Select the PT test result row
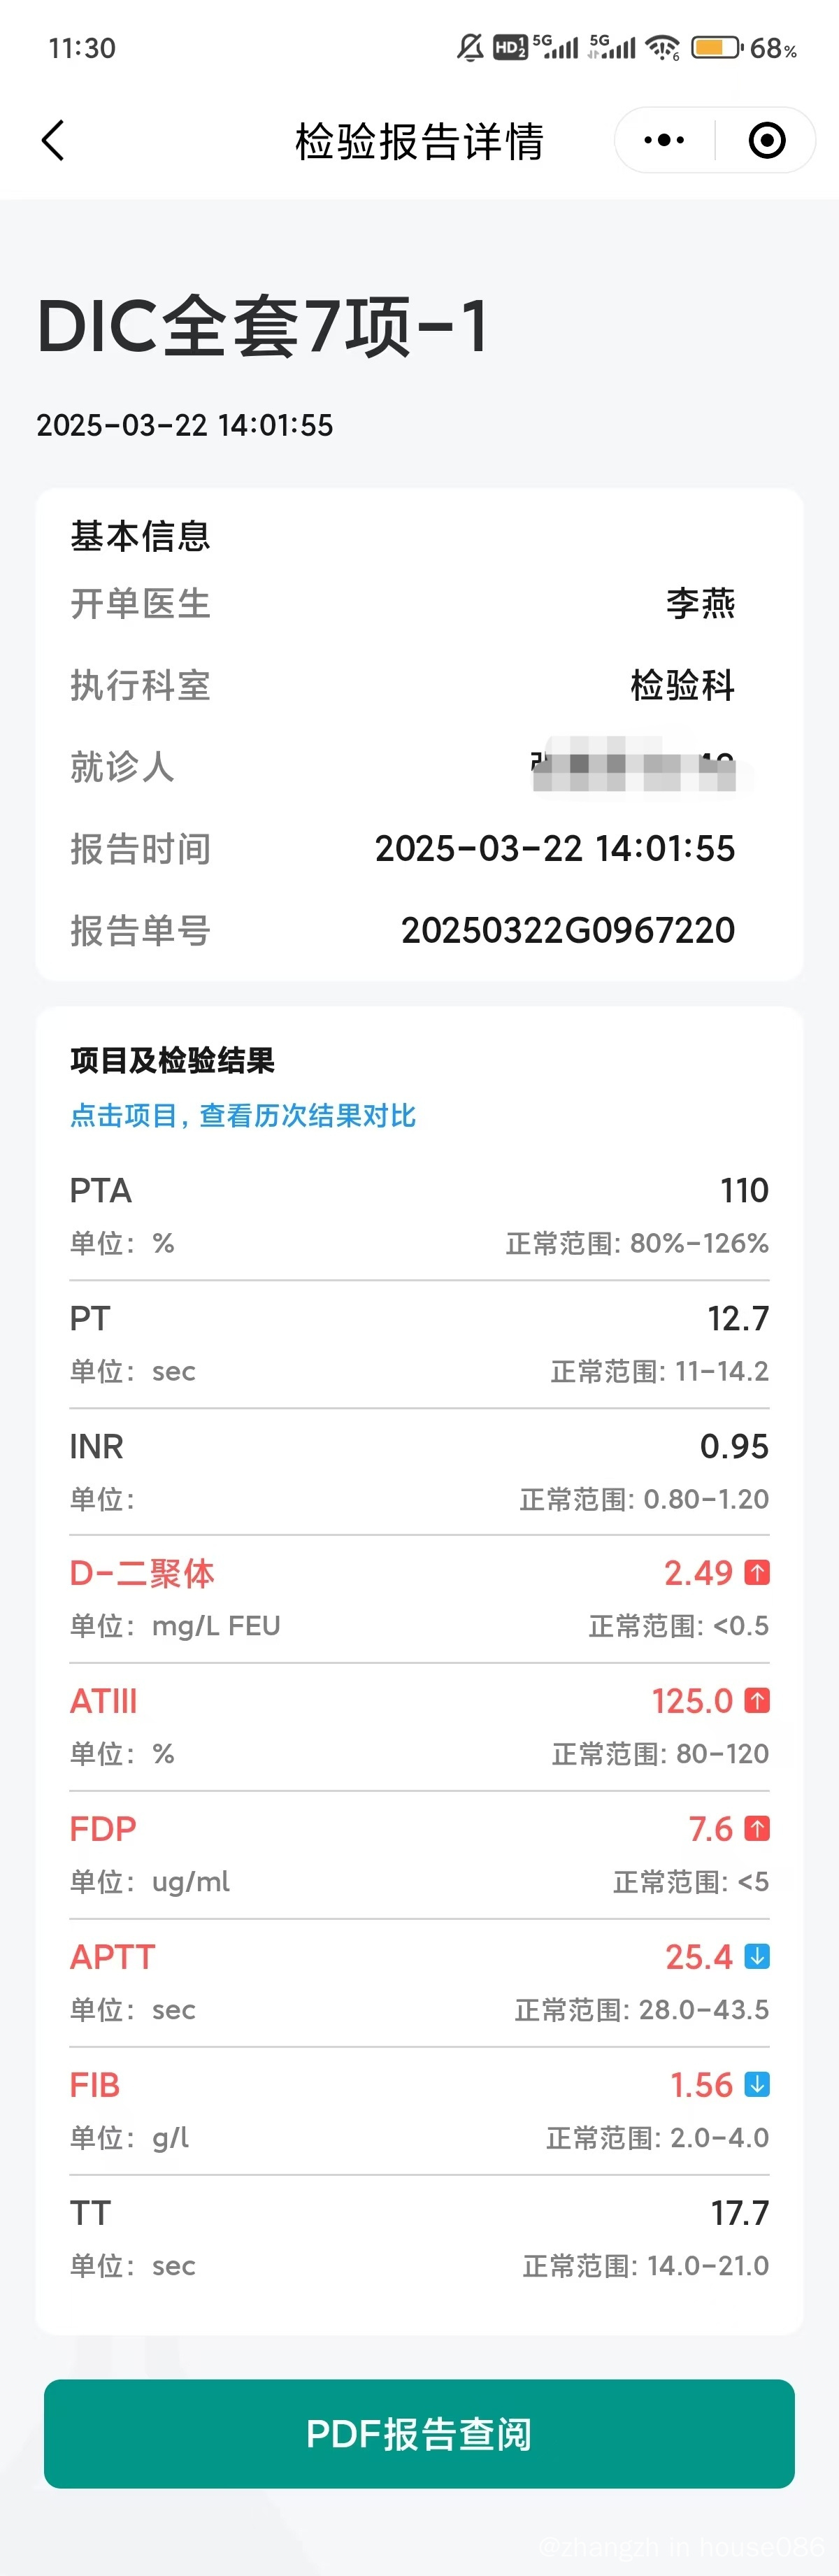839x2576 pixels. coord(419,1344)
